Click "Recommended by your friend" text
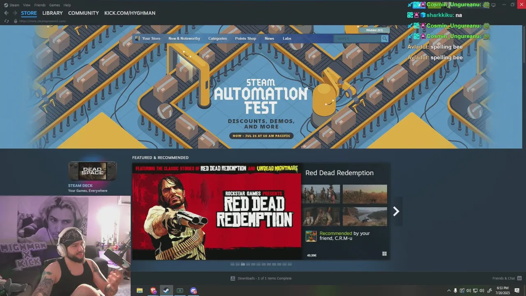 pyautogui.click(x=345, y=236)
